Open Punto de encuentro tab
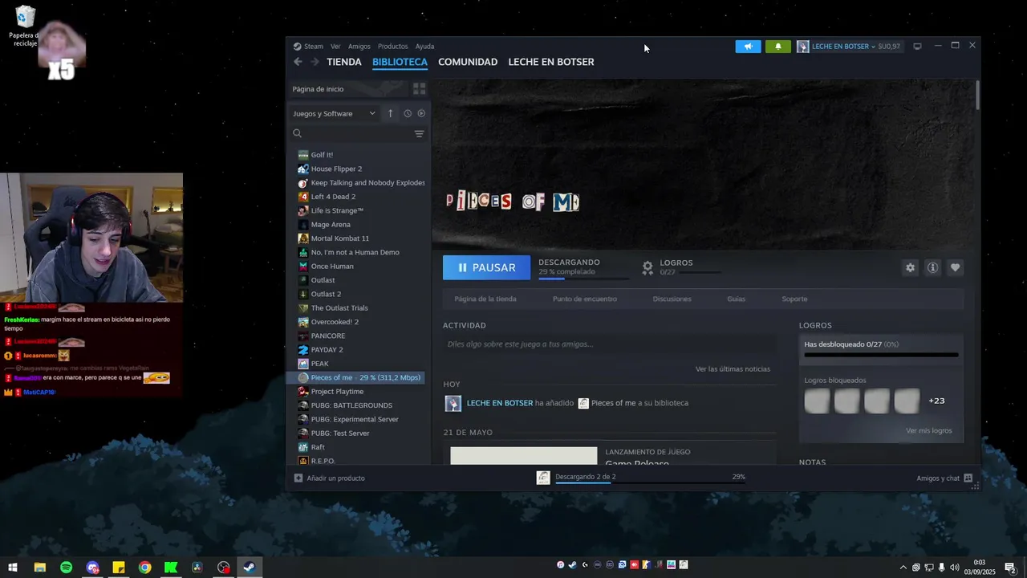This screenshot has height=578, width=1027. click(x=585, y=299)
